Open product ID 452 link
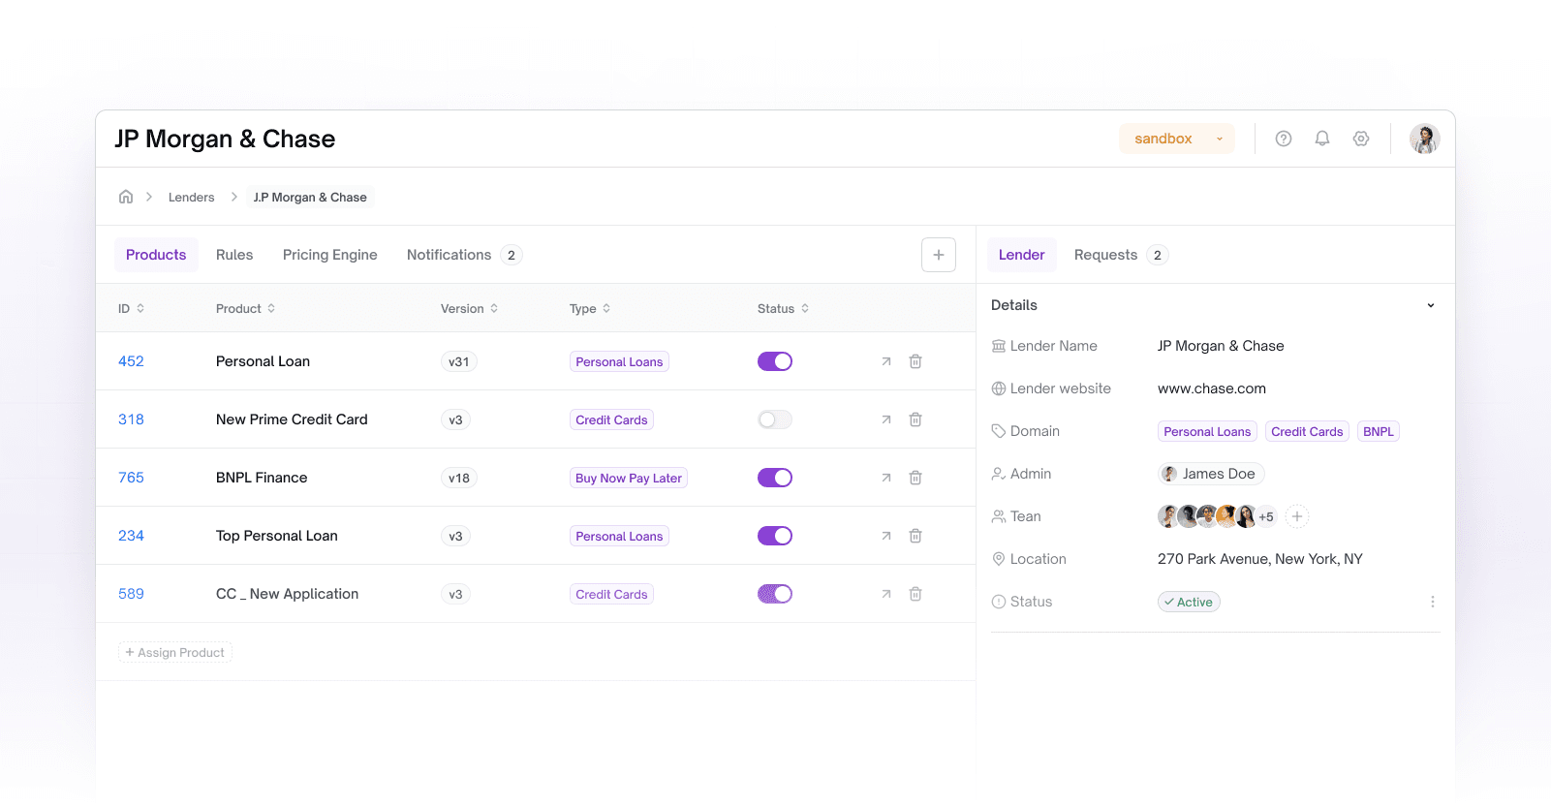Image resolution: width=1551 pixels, height=807 pixels. (x=131, y=361)
